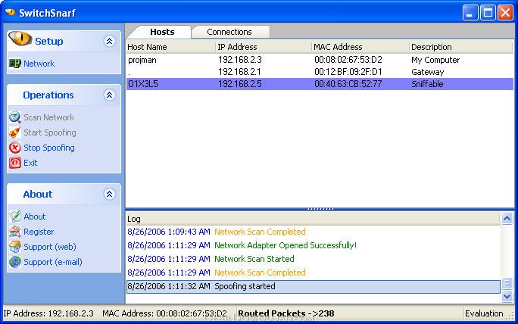Collapse the Setup panel chevron

[x=109, y=41]
